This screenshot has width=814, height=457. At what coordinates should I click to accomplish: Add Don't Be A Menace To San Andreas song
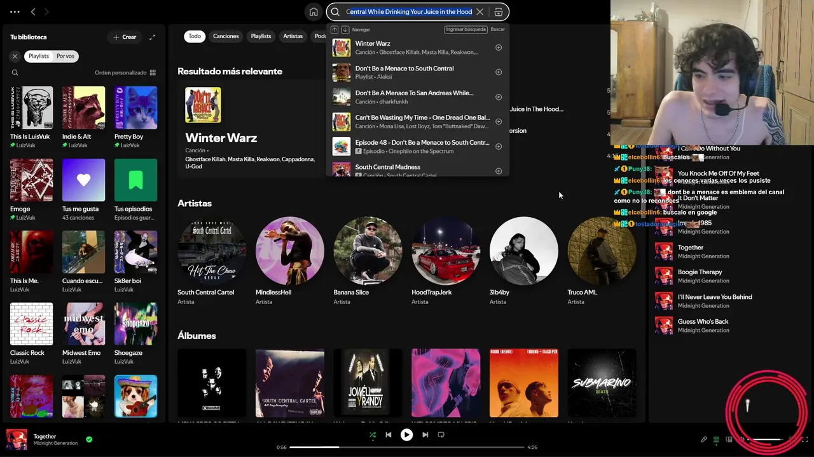tap(499, 97)
